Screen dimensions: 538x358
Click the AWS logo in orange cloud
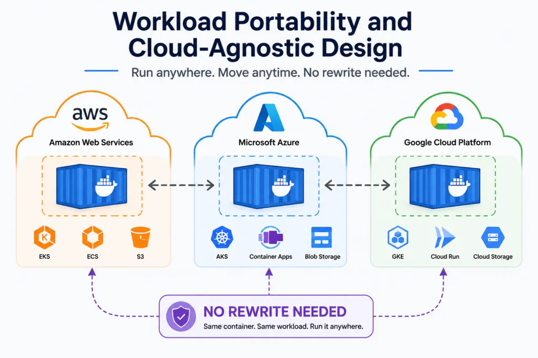click(x=90, y=118)
